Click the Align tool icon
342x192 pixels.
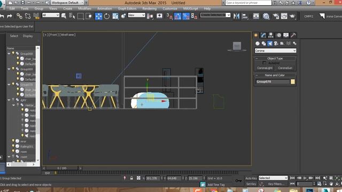245,16
